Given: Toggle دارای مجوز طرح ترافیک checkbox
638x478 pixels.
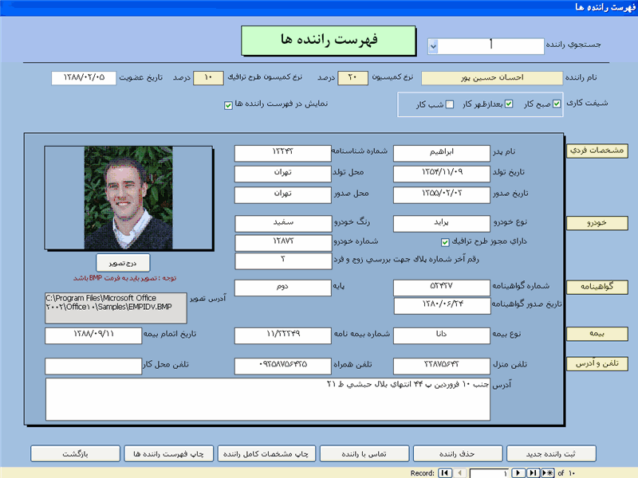Looking at the screenshot, I should (445, 242).
